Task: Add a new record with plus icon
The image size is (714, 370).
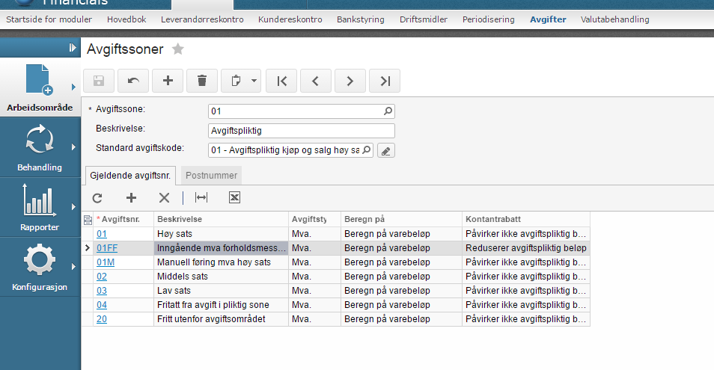Action: 168,81
